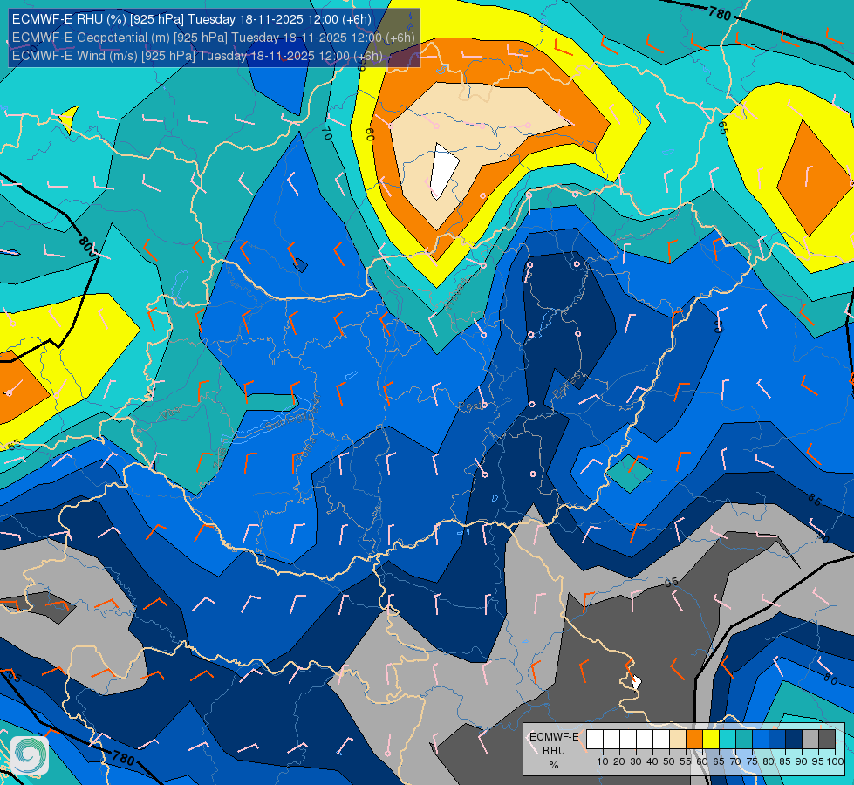This screenshot has height=785, width=854.
Task: Click the 60 humidity contour label on the map
Action: [370, 134]
